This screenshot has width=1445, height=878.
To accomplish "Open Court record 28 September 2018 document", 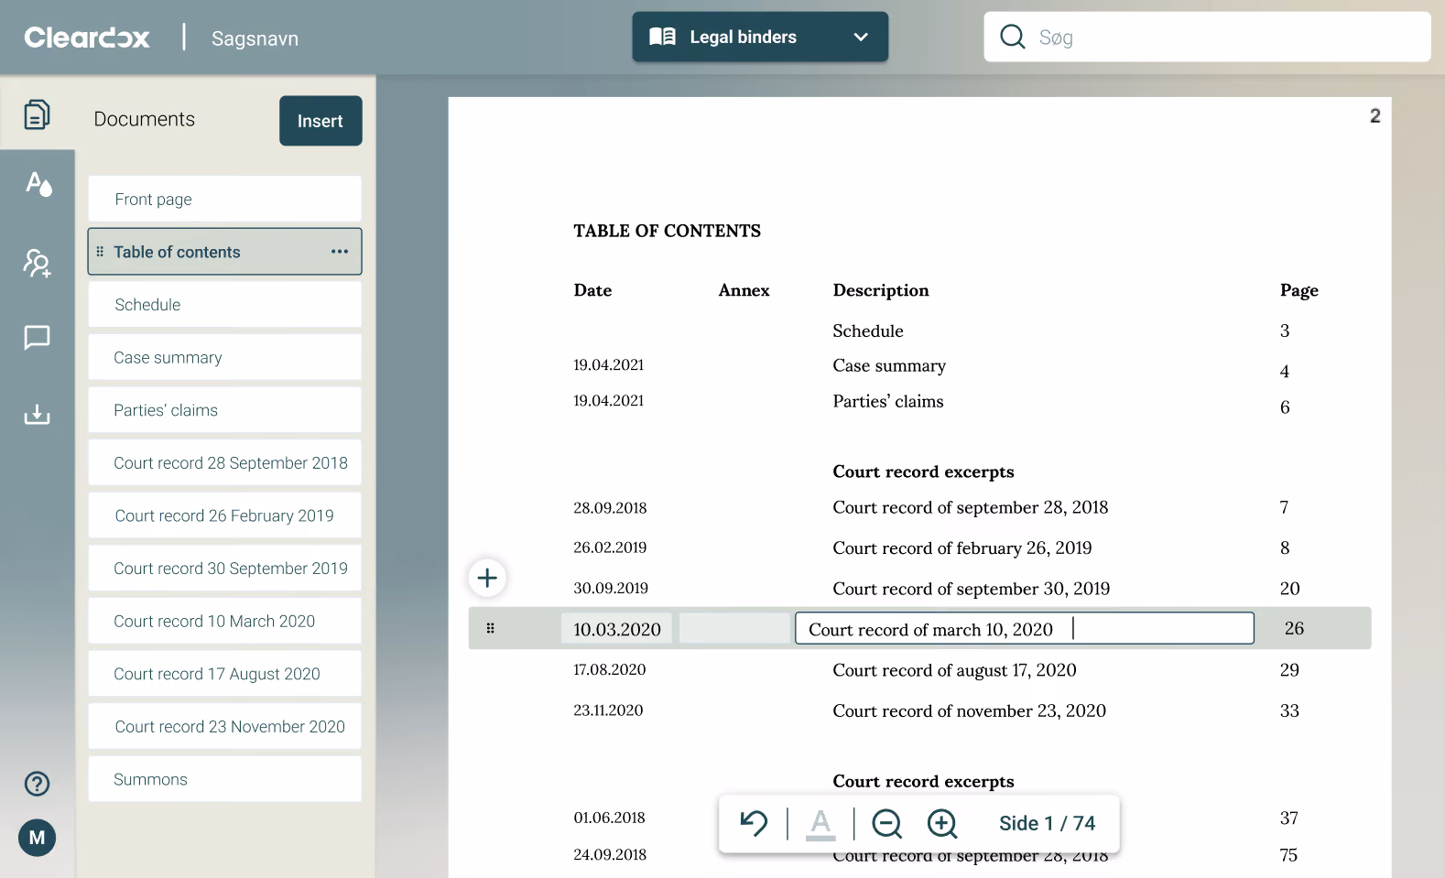I will coord(224,462).
